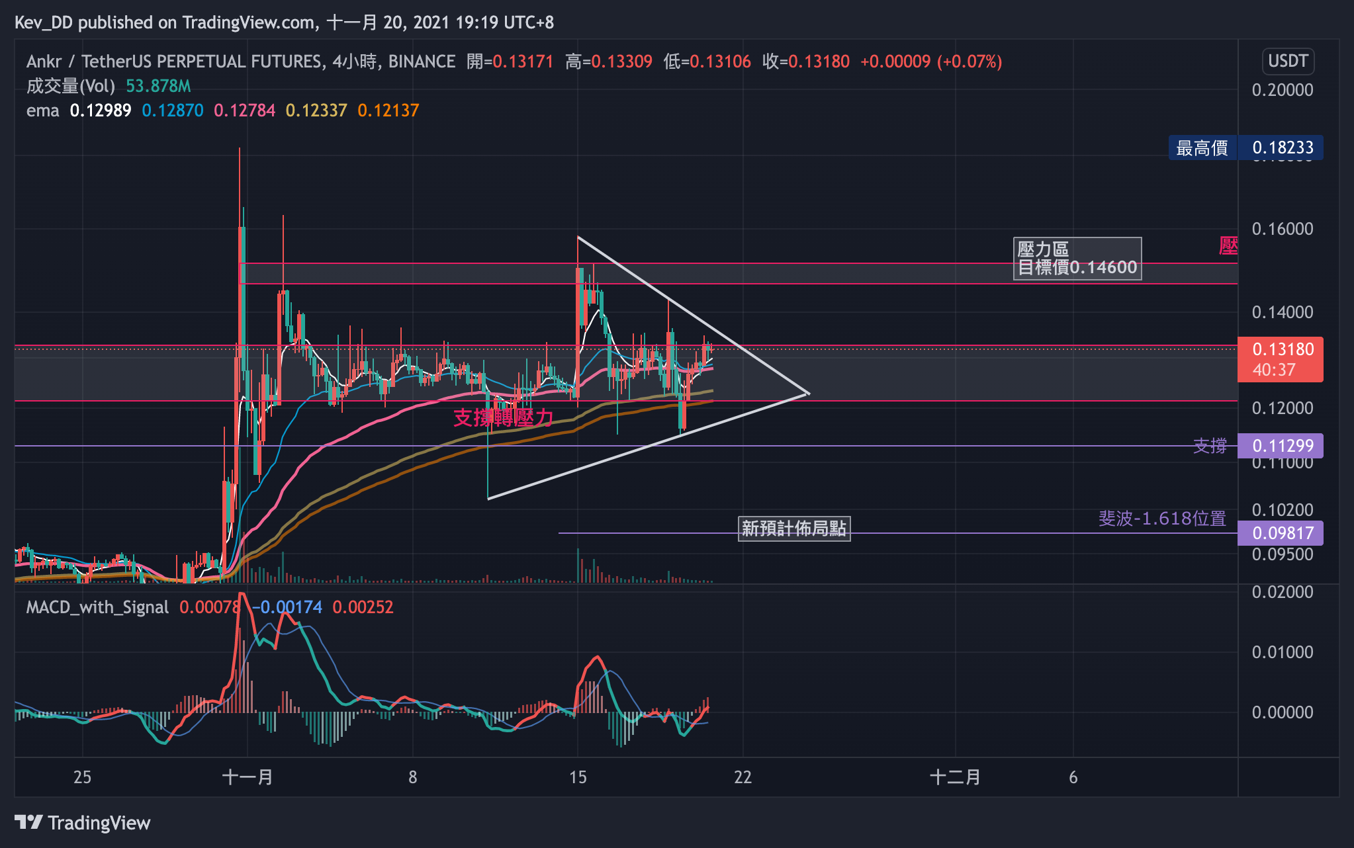Click the USDT currency button
The image size is (1354, 848).
coord(1287,61)
